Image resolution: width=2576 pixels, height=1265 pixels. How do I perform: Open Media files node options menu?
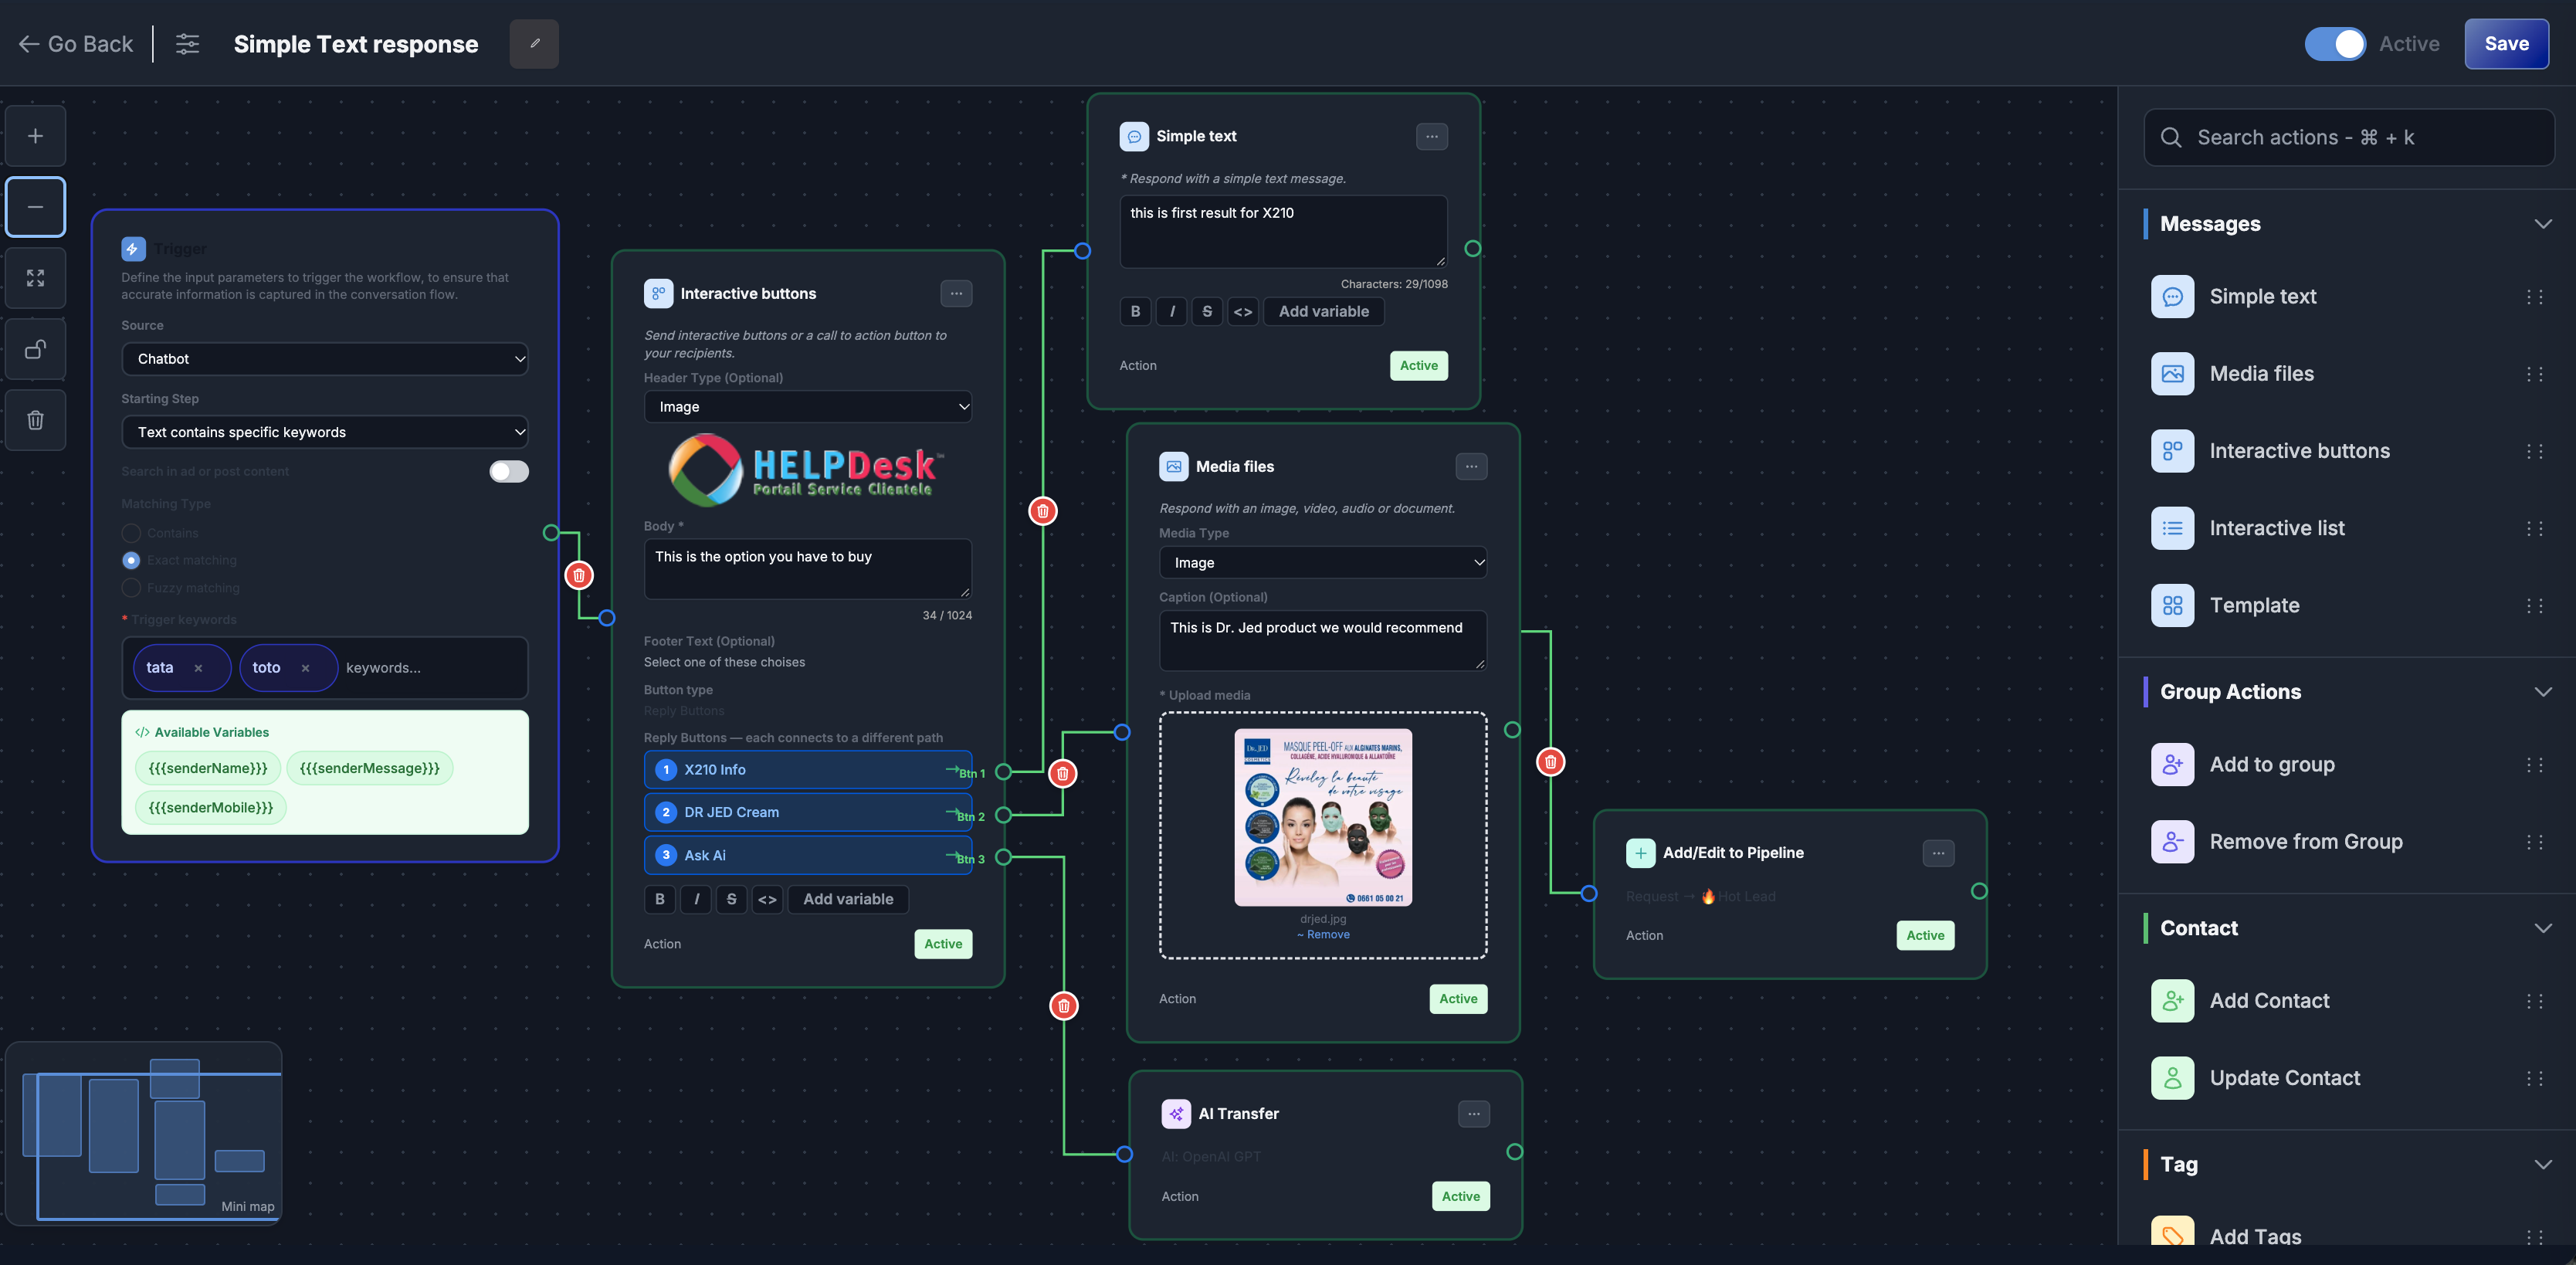1471,467
